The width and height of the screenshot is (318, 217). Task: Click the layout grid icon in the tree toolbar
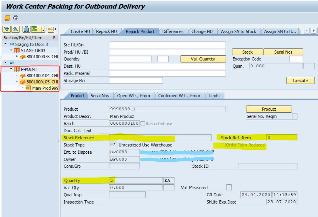pos(51,29)
